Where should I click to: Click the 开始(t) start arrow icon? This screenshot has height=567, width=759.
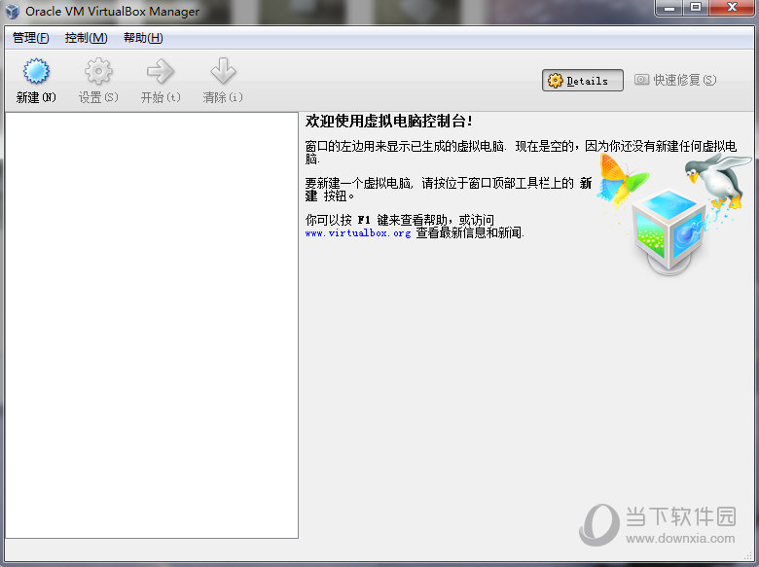(161, 71)
